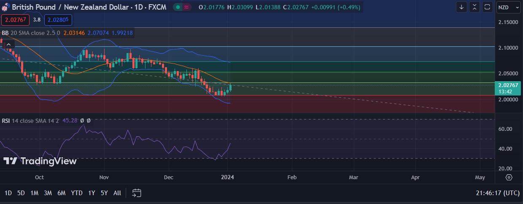Switch to the 5Y time range
Viewport: 523px width, 204px height.
(104, 193)
